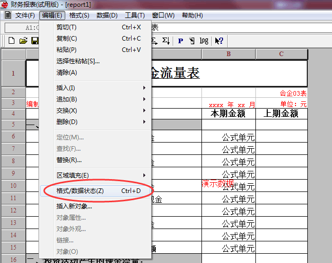Screen dimensions: 332x263
Task: Click the report title cell 金流量表
Action: tap(229, 74)
